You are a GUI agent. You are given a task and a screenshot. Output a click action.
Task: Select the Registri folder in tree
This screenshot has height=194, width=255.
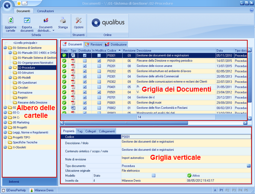pyautogui.click(x=23, y=98)
